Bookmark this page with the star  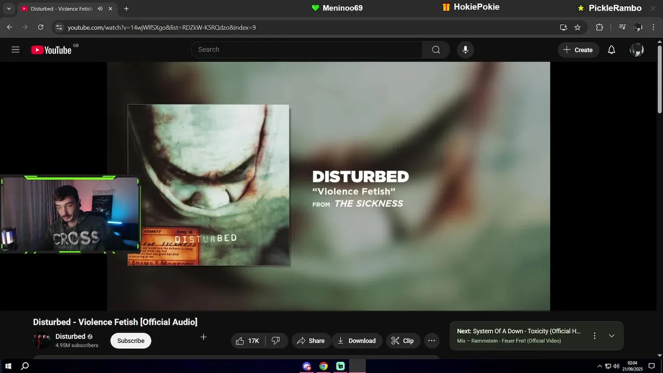pos(578,27)
